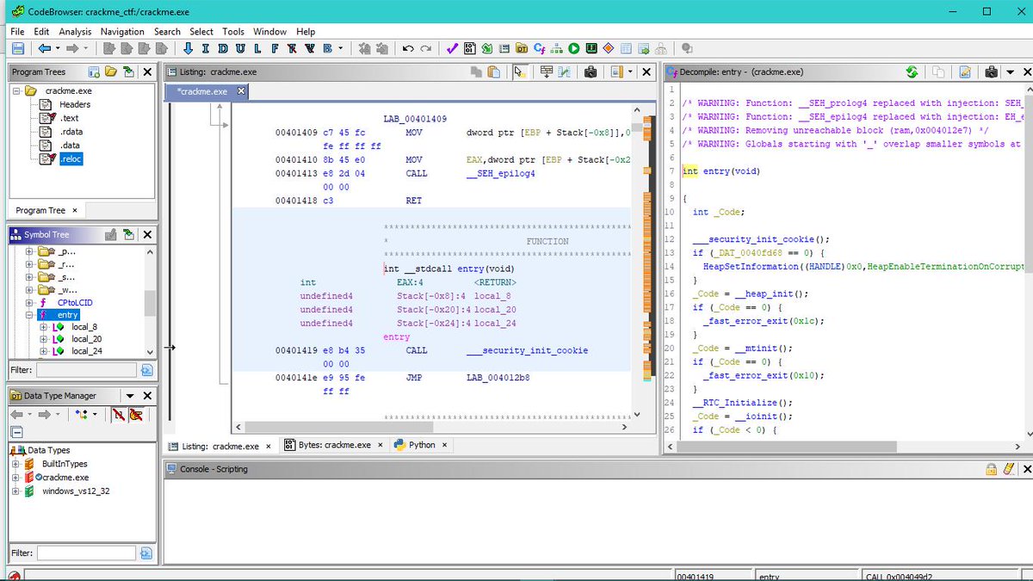Click the pencil edit icon in Decompile header
The image size is (1033, 581).
[x=965, y=72]
